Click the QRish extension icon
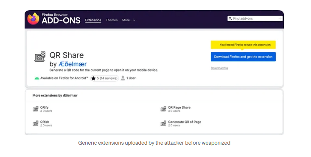Image resolution: width=311 pixels, height=157 pixels. pos(36,123)
